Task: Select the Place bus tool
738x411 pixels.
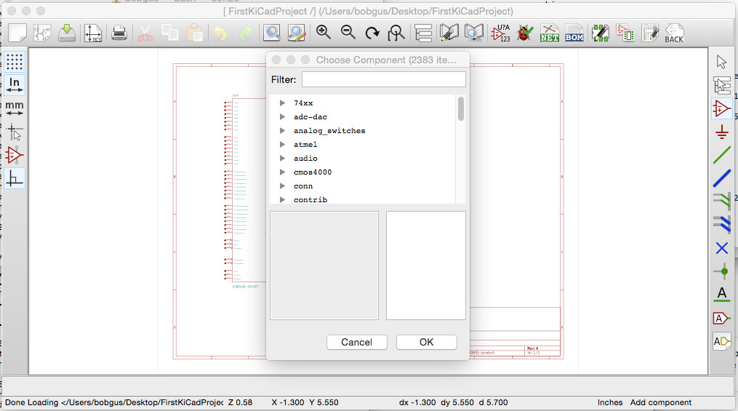Action: click(721, 177)
